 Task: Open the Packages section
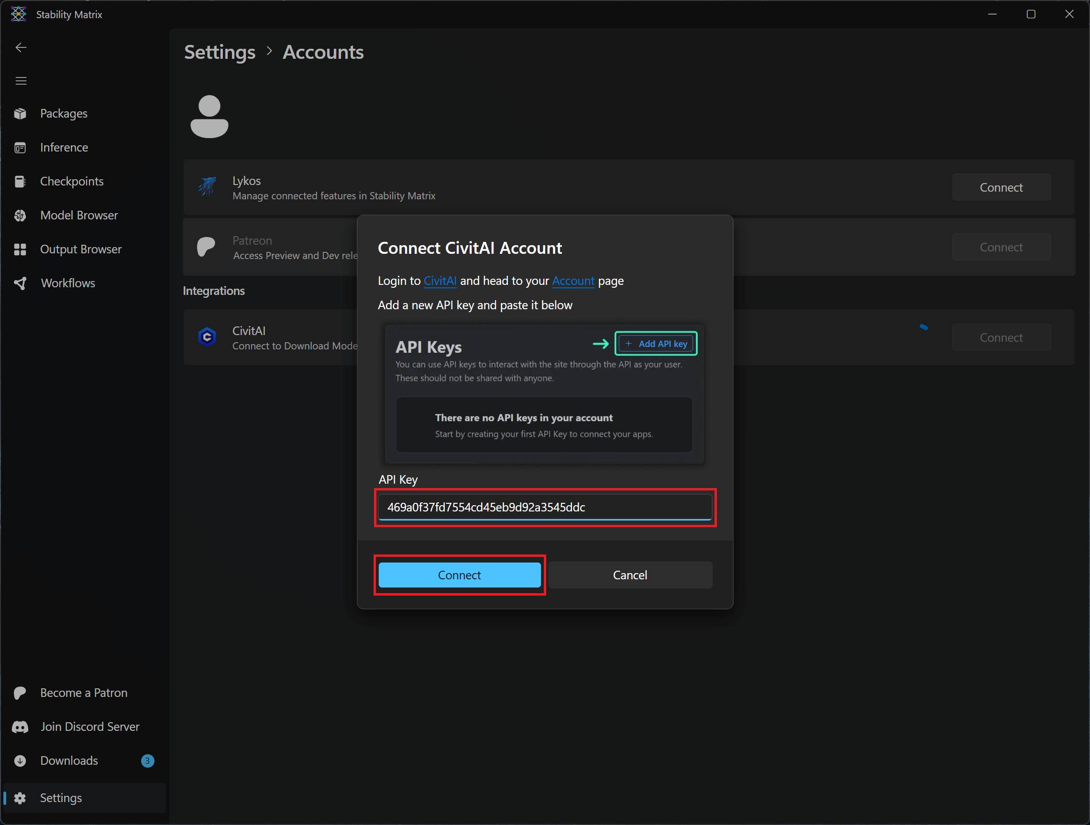point(63,113)
